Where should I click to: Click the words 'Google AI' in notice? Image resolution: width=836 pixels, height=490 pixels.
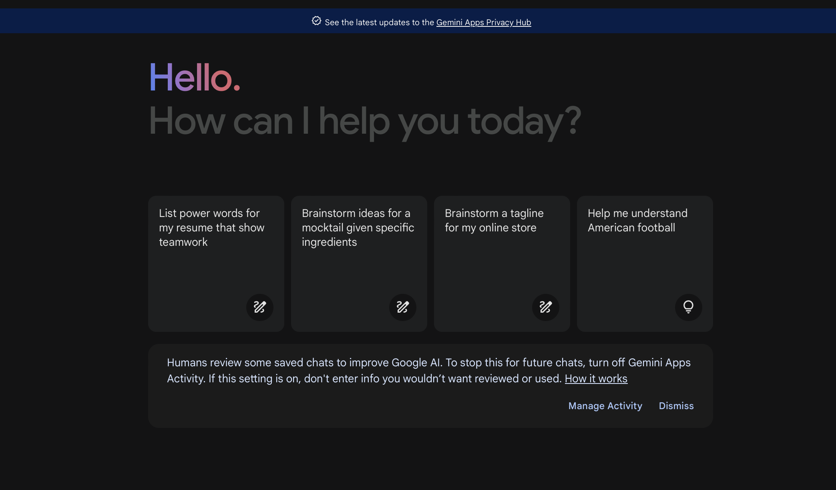[x=416, y=363]
